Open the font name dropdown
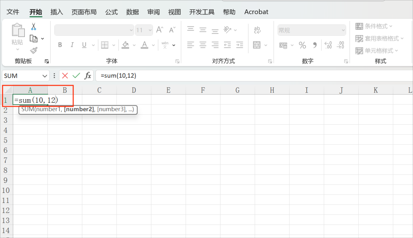Viewport: 413px width, 238px height. tap(131, 30)
